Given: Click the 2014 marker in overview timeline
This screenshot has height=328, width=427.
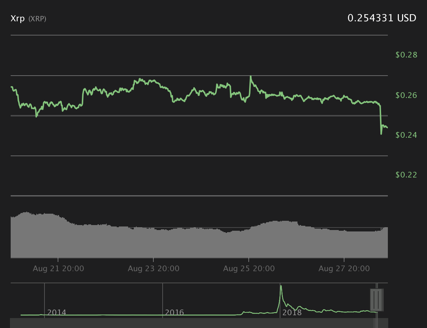Looking at the screenshot, I should [x=57, y=312].
